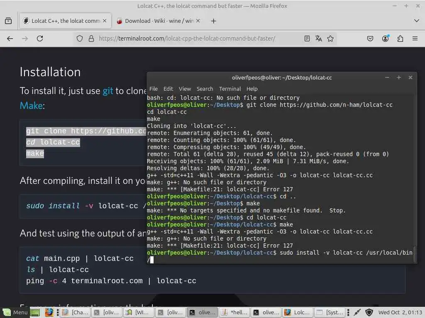Switch to the Download Wiki wine tab
The image size is (425, 318).
pos(159,21)
